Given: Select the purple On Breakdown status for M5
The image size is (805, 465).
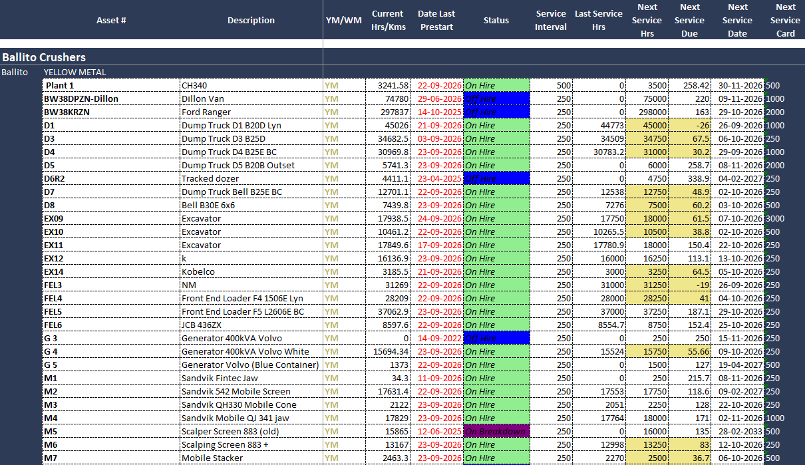Looking at the screenshot, I should coord(496,431).
